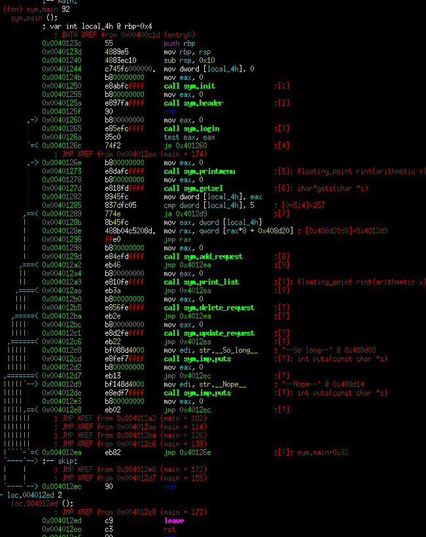Click the ';[8]' reference marker
The image size is (426, 537).
click(282, 256)
